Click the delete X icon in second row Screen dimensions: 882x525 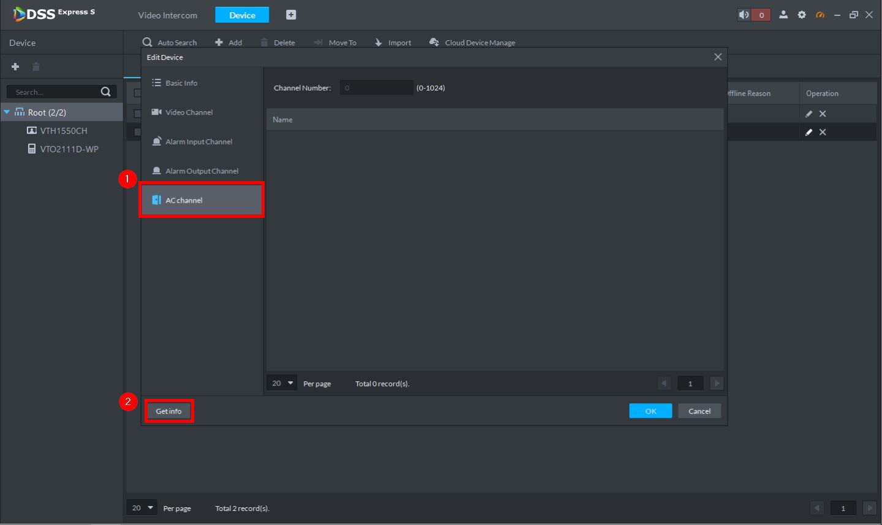tap(823, 132)
